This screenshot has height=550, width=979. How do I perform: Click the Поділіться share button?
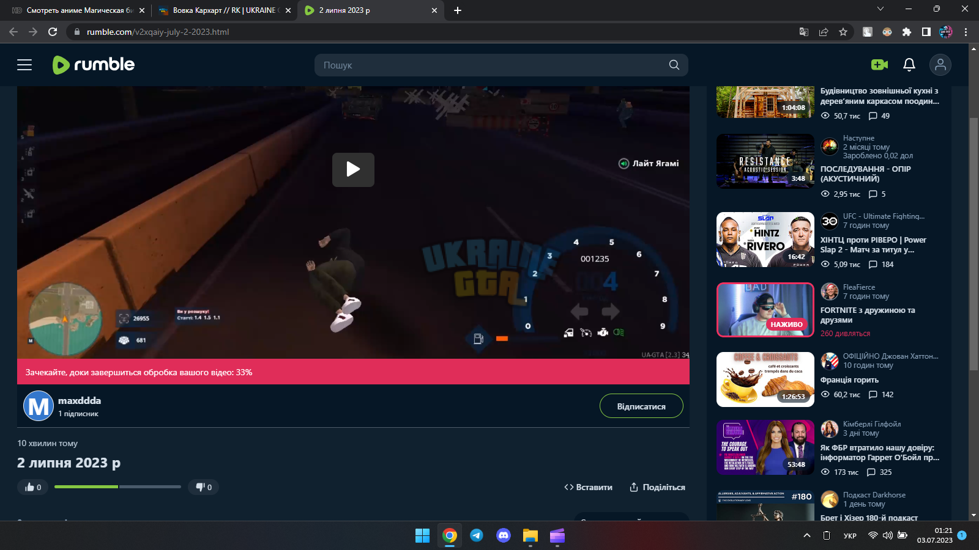[657, 487]
